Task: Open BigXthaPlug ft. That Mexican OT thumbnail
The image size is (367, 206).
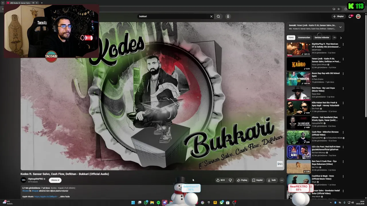Action: 298,49
